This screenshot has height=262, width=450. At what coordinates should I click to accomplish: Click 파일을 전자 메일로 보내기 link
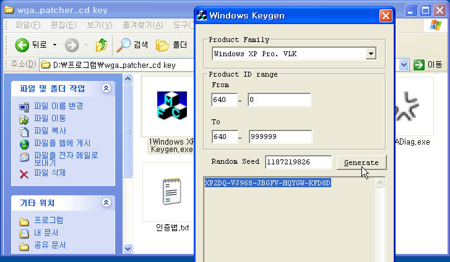click(x=66, y=159)
